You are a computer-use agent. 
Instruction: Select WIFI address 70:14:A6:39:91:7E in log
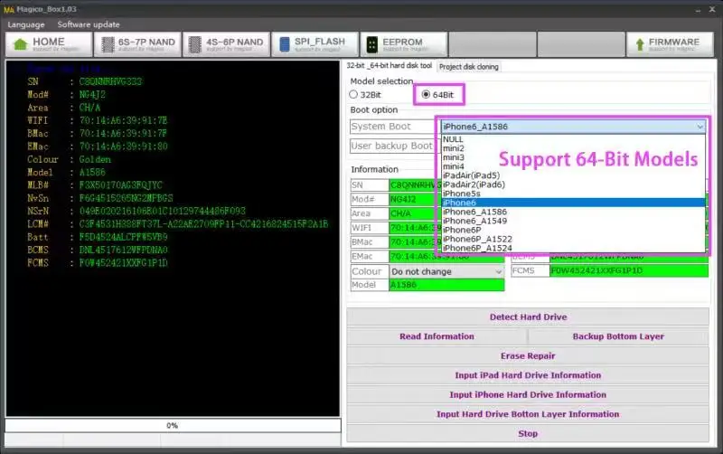click(123, 120)
